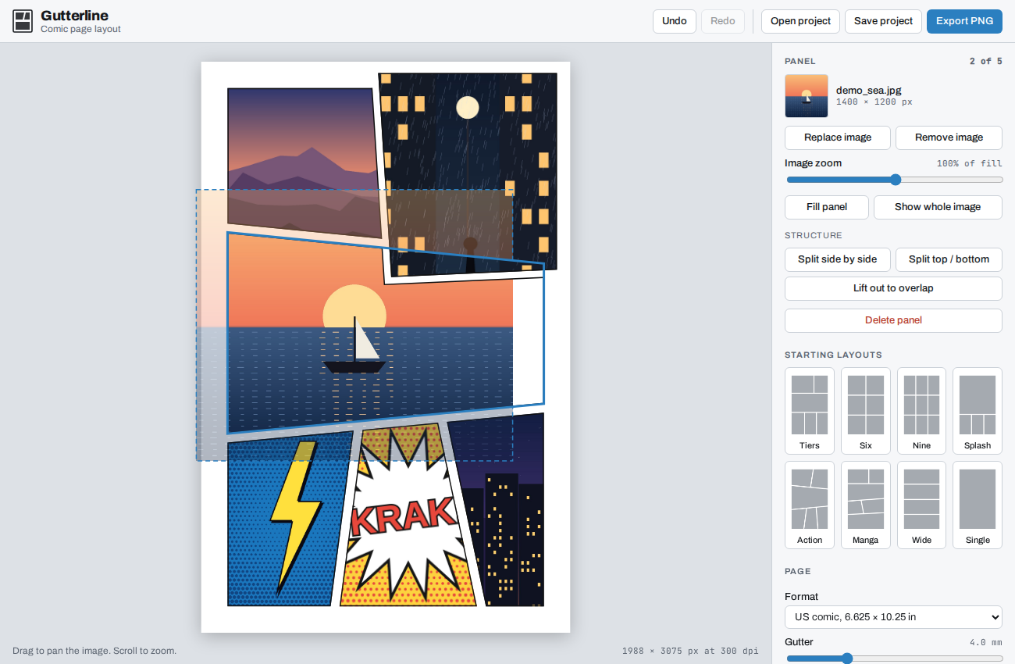The image size is (1015, 664).
Task: Choose the Splash starting layout
Action: [x=978, y=411]
